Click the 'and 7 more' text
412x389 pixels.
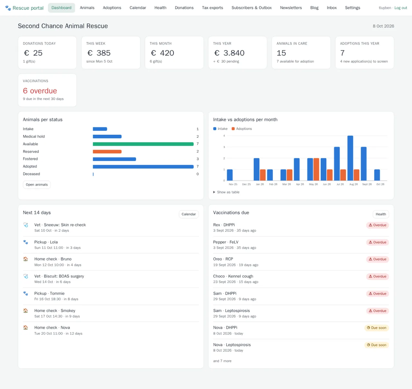pos(222,361)
